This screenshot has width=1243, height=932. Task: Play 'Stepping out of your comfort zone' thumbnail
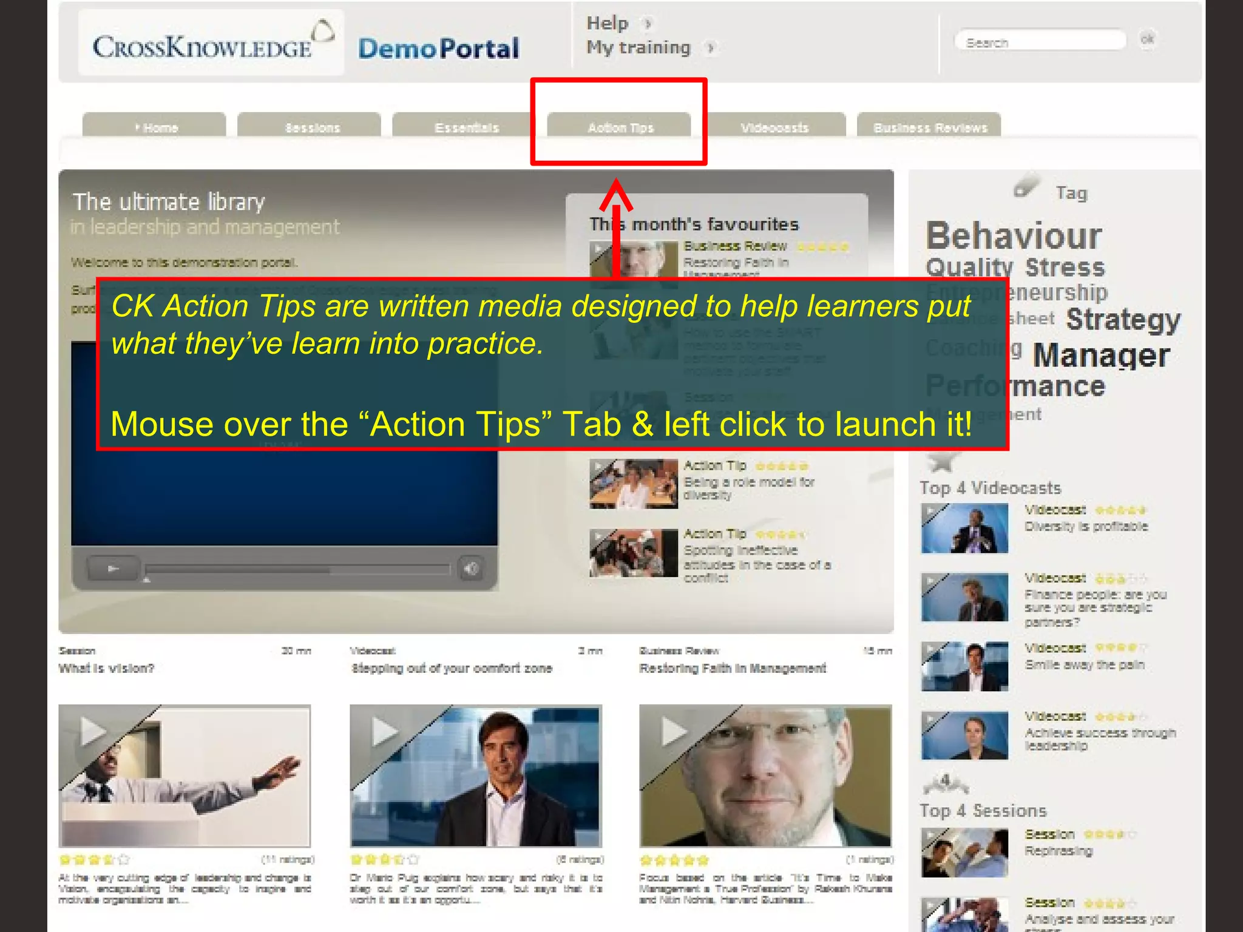tap(476, 775)
